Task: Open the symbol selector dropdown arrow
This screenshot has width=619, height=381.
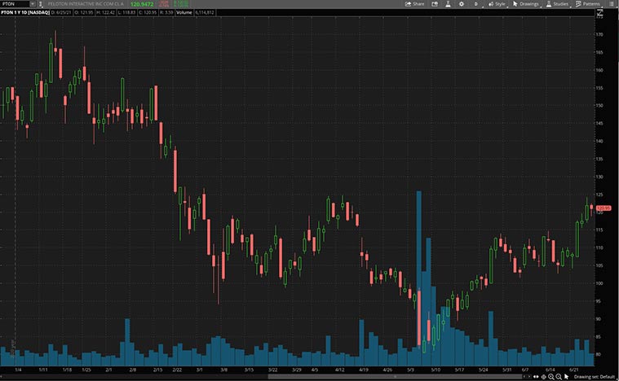Action: 33,4
